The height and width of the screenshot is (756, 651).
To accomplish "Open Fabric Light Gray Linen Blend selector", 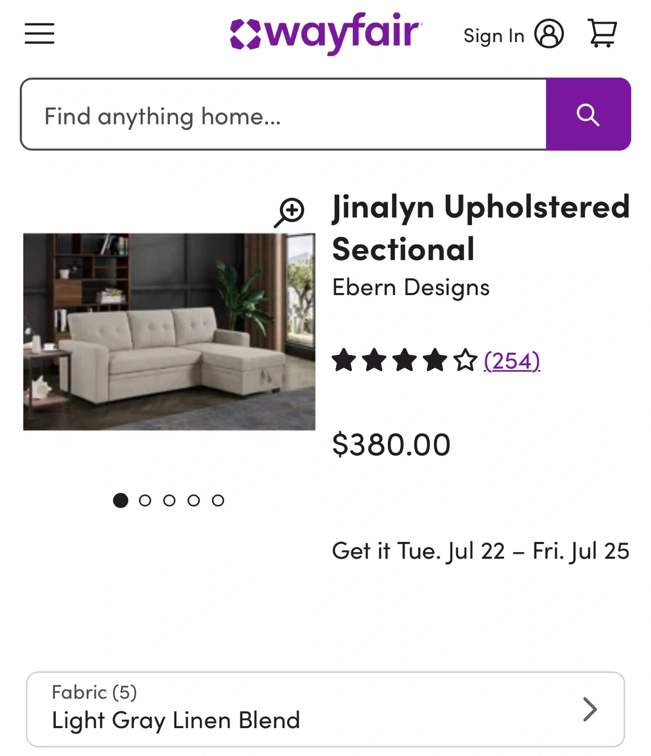I will tap(325, 709).
